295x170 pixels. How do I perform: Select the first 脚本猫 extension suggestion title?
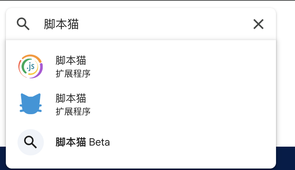71,60
